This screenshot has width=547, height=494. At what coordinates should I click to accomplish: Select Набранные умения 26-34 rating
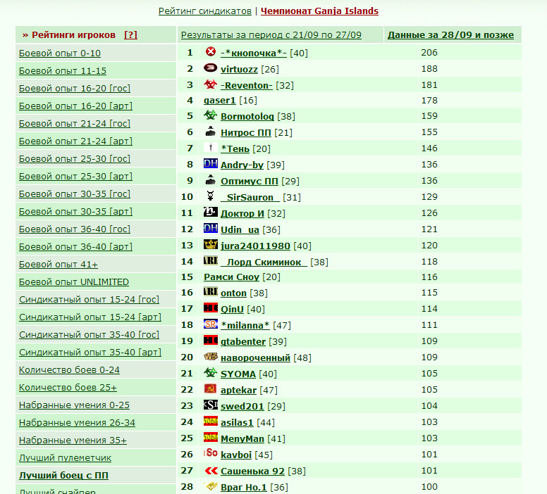[77, 423]
